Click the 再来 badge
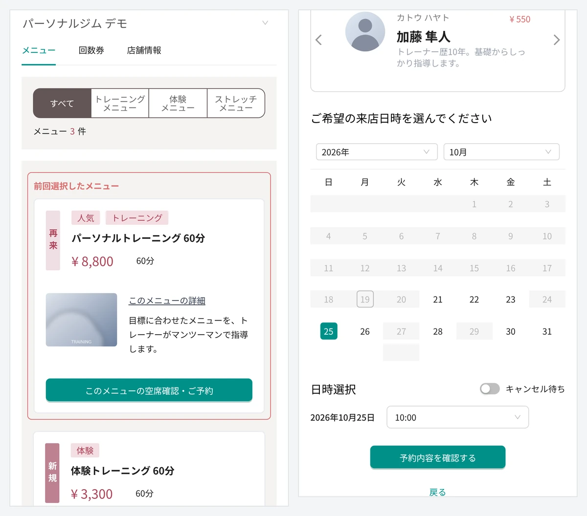The height and width of the screenshot is (516, 587). click(53, 240)
